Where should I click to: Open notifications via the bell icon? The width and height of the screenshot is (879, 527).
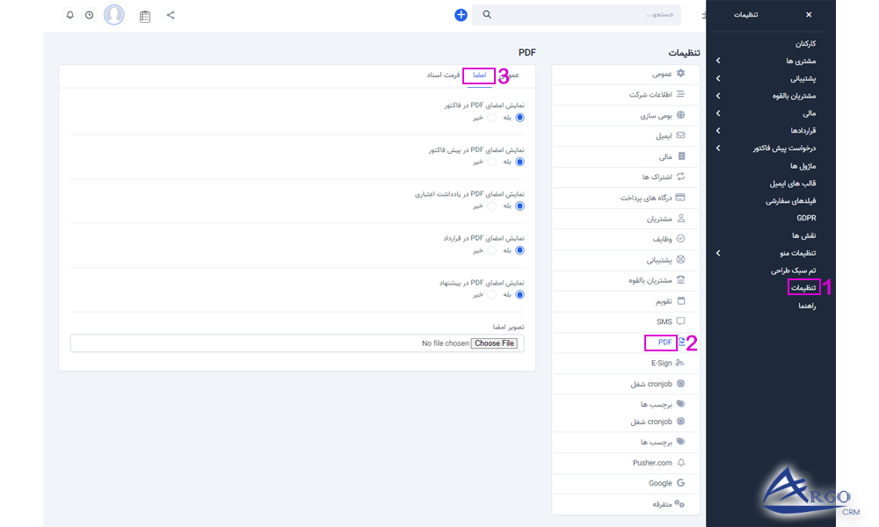coord(70,15)
